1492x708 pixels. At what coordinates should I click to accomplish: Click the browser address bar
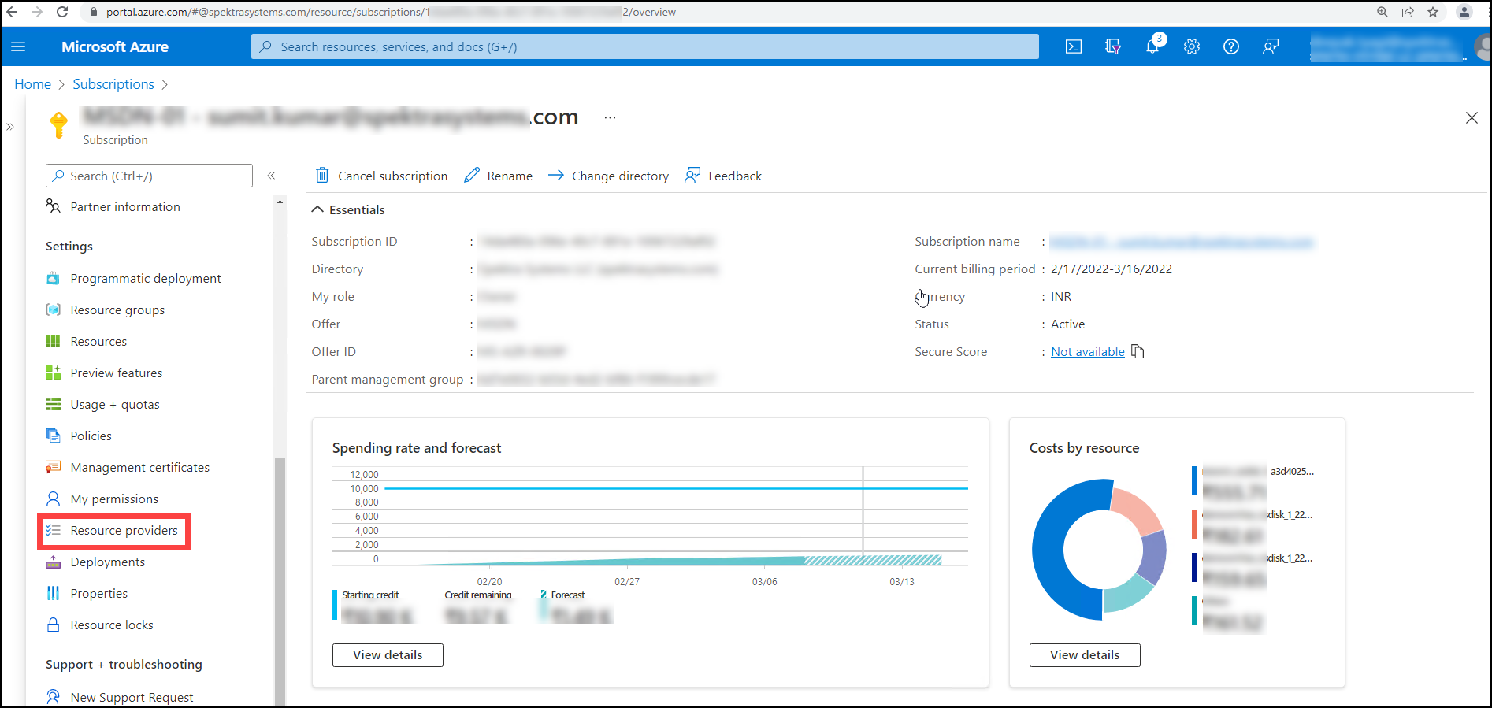click(725, 12)
